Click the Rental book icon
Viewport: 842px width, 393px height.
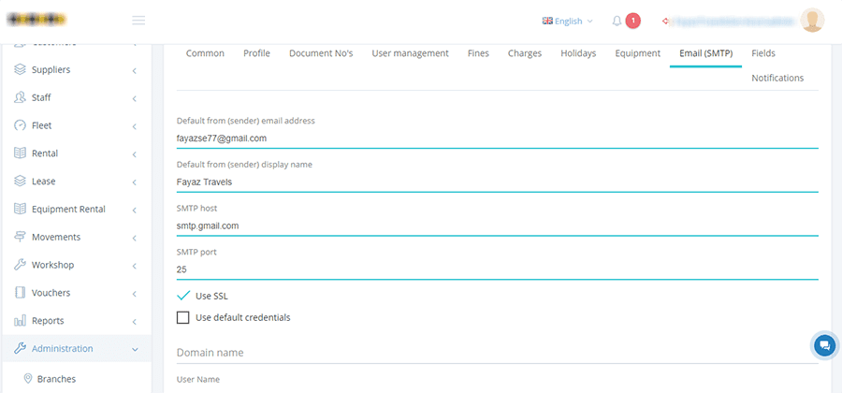coord(20,153)
